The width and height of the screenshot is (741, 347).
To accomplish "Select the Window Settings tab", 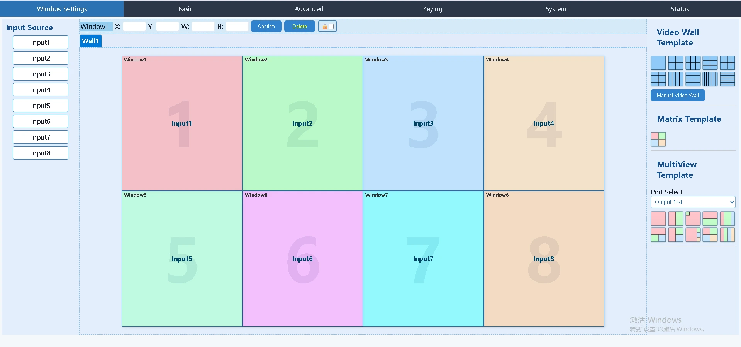I will pyautogui.click(x=62, y=9).
